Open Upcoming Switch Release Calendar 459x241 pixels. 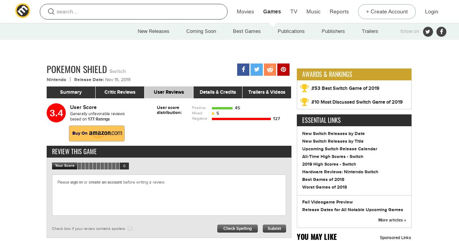click(340, 149)
